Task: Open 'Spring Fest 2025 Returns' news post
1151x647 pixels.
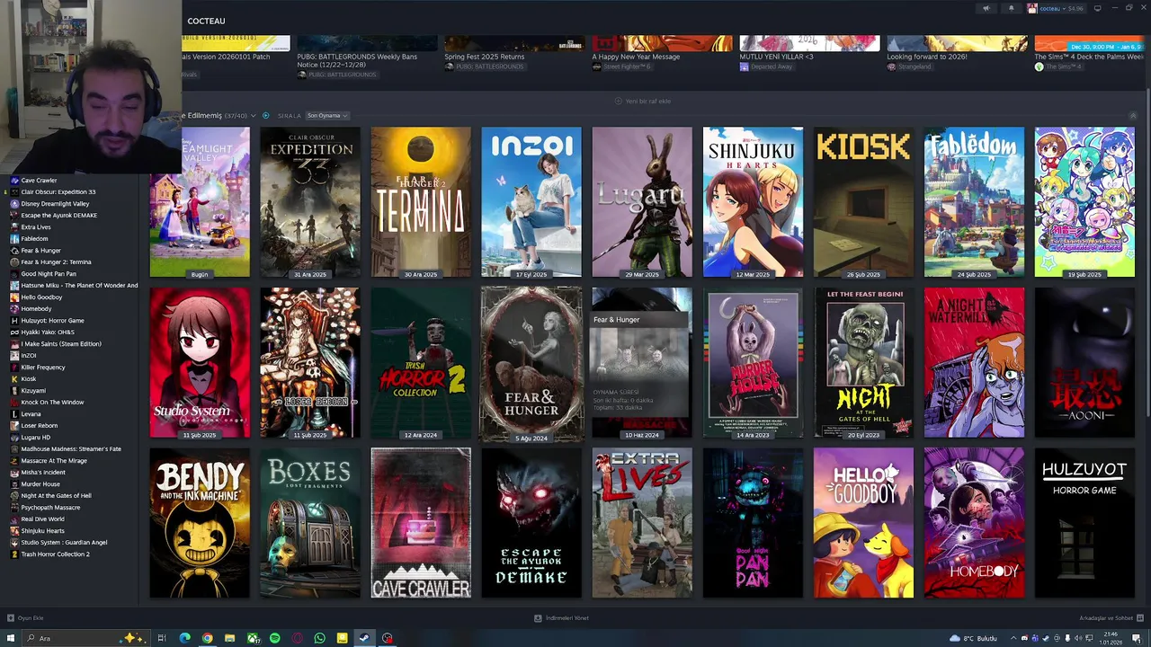Action: [484, 57]
